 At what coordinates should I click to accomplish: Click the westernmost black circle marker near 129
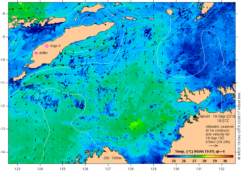click(147, 132)
